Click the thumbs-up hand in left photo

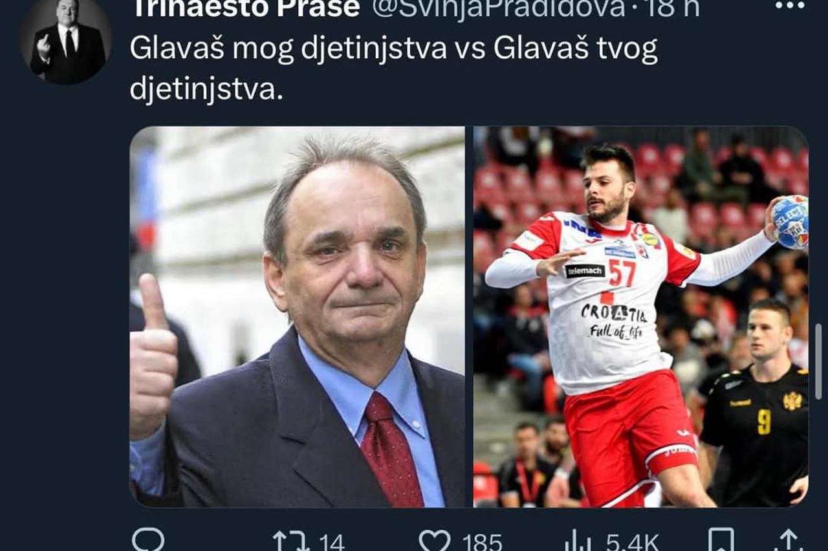point(153,359)
